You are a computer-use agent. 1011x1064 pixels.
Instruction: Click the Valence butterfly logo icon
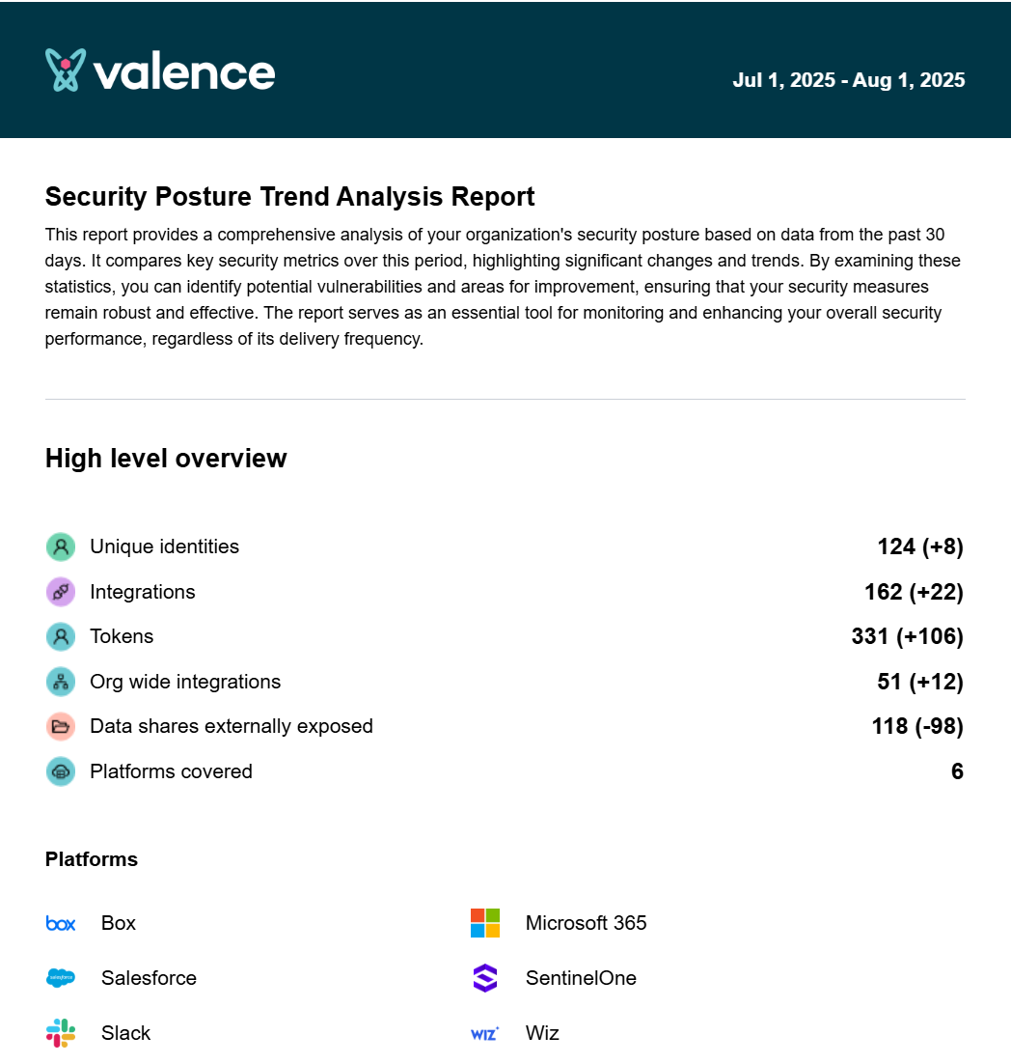pyautogui.click(x=66, y=70)
